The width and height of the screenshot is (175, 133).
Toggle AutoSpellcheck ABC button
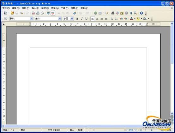(53, 13)
